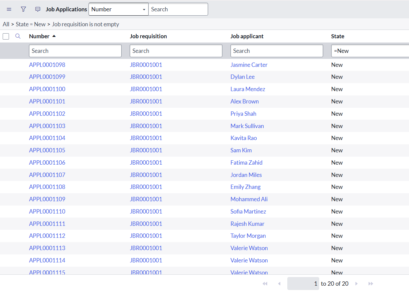Click the Job applicant column search box
Viewport: 409px width, 291px height.
point(277,51)
